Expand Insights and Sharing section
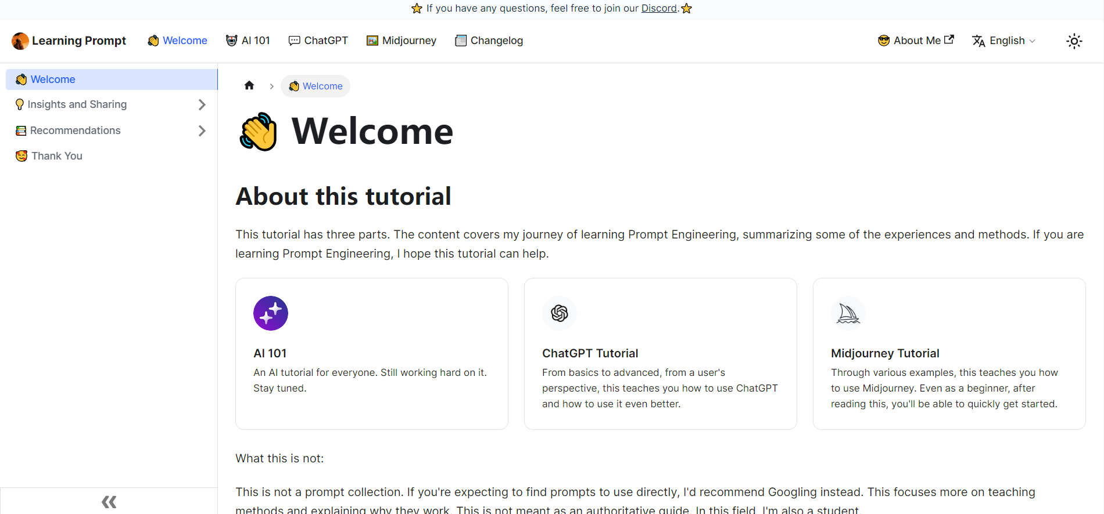1104x514 pixels. [202, 104]
